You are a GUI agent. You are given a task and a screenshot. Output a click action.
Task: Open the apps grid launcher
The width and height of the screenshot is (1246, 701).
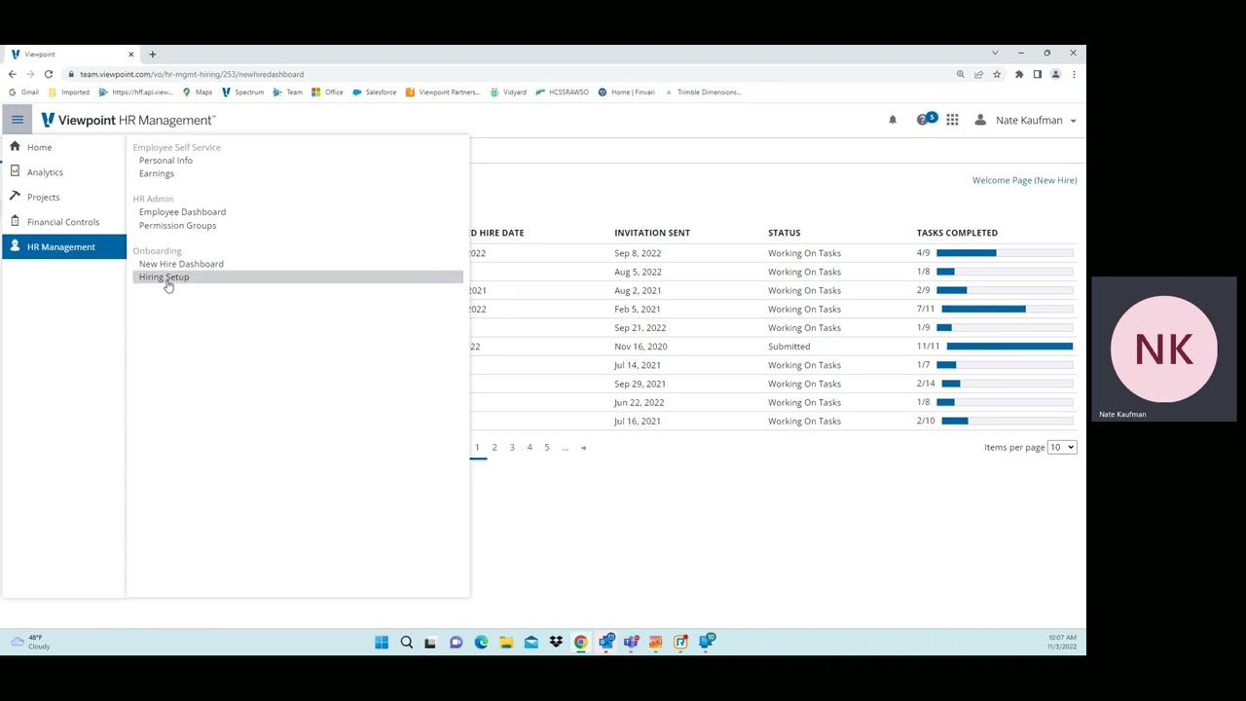(952, 120)
